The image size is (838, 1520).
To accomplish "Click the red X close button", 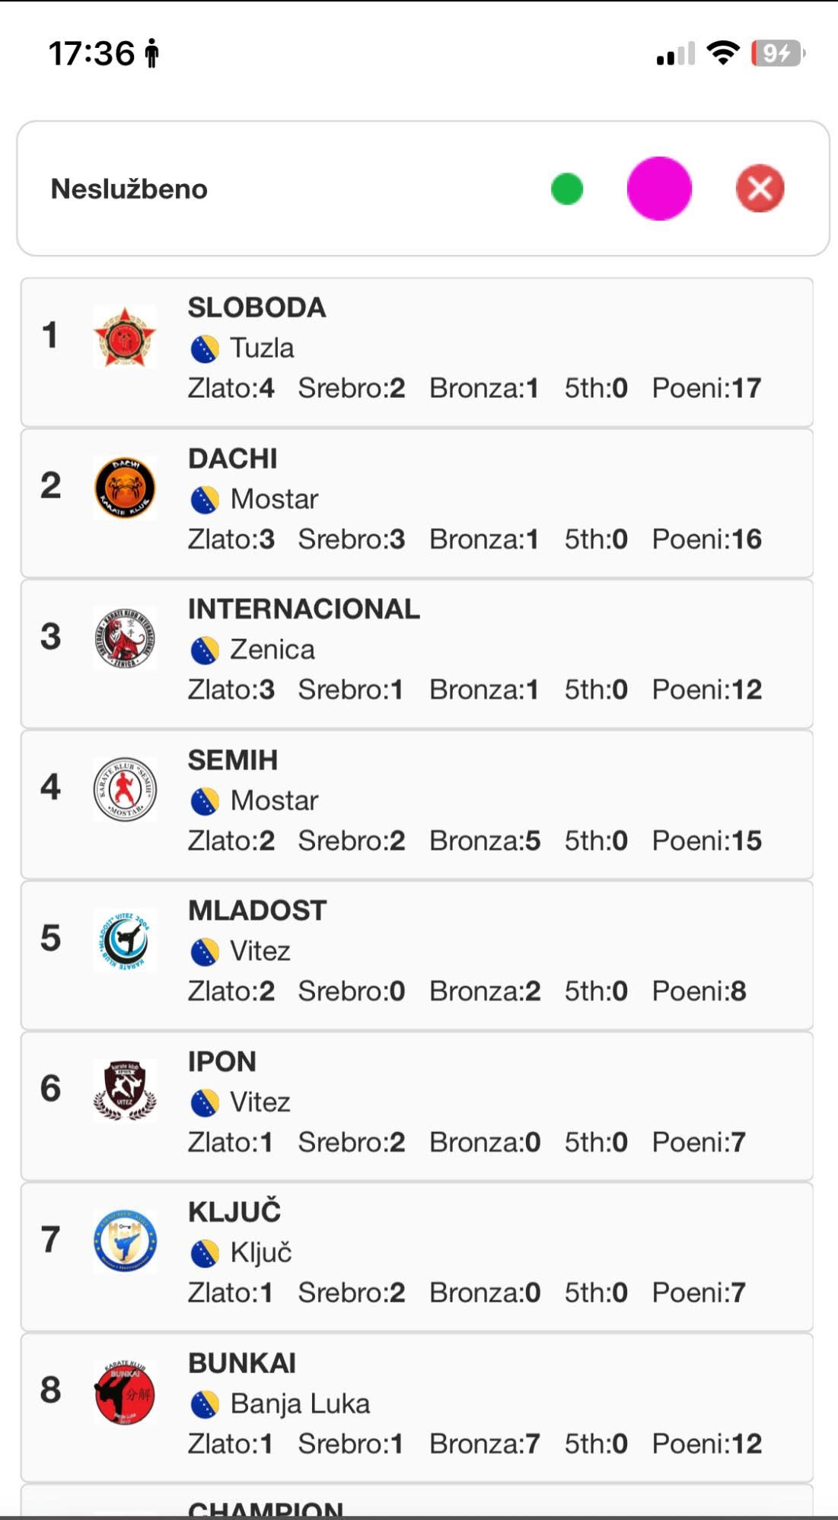I will (760, 189).
